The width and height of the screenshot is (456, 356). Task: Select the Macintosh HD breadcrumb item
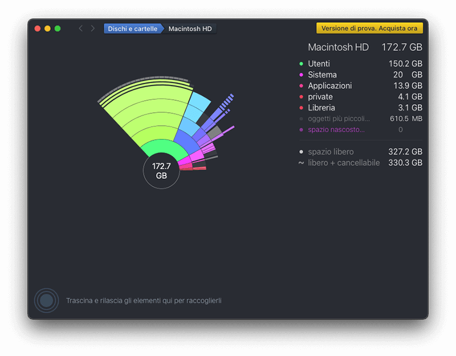(x=190, y=28)
